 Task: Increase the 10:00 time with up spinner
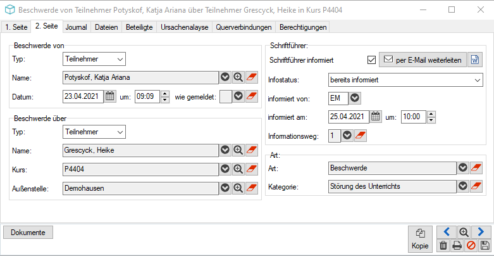(x=431, y=113)
